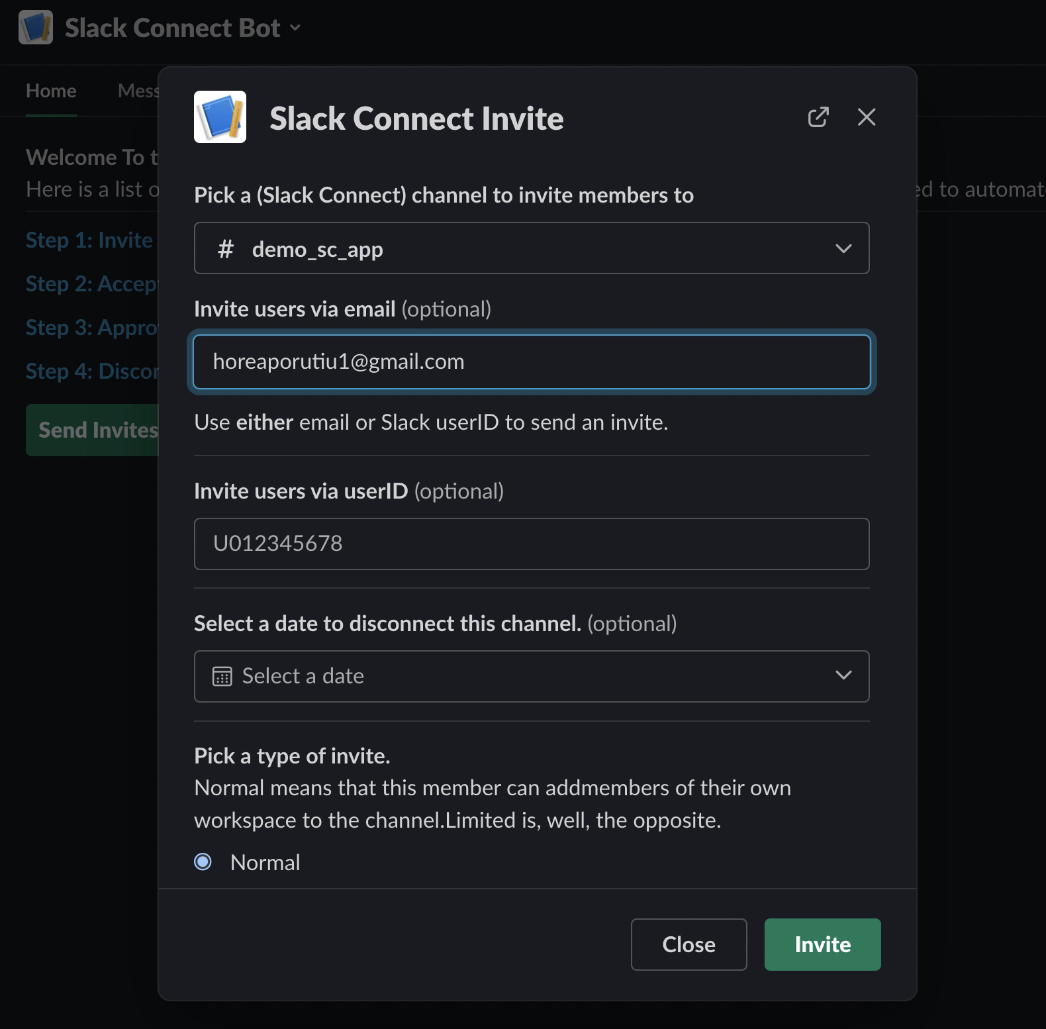Open the Step 2: Accept link
The width and height of the screenshot is (1046, 1029).
pyautogui.click(x=92, y=283)
